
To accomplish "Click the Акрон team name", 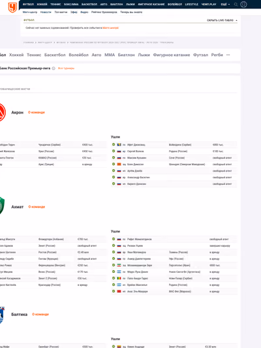I will tap(18, 112).
